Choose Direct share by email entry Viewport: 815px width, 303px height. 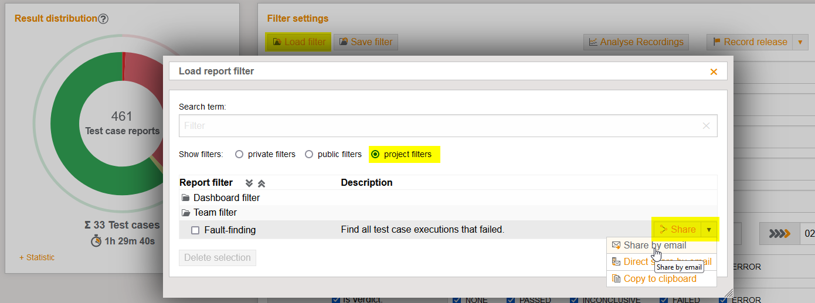[x=661, y=261]
